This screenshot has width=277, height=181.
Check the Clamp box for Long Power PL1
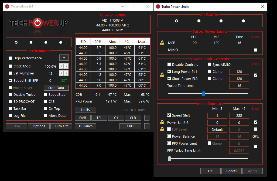[210, 72]
